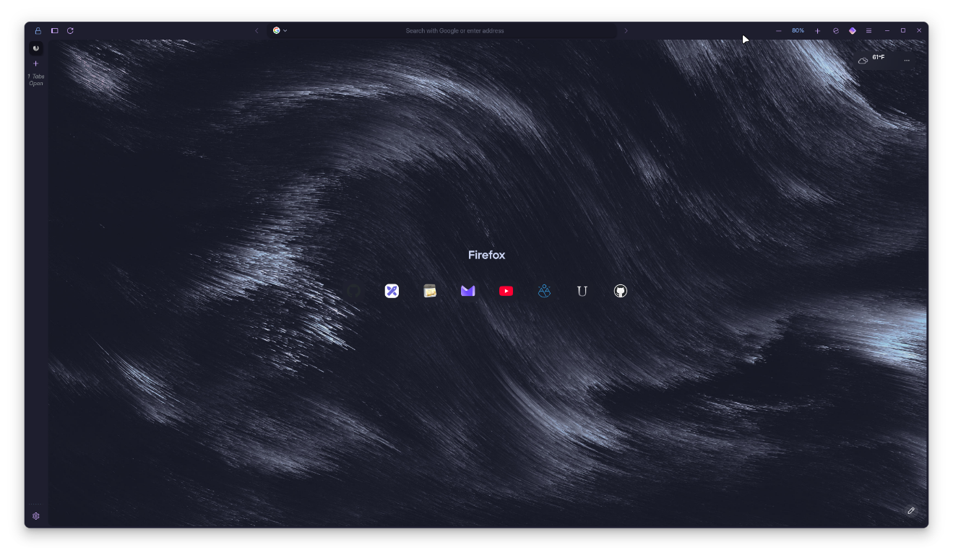This screenshot has width=953, height=555.
Task: Select the current tab in vertical sidebar
Action: coord(36,48)
